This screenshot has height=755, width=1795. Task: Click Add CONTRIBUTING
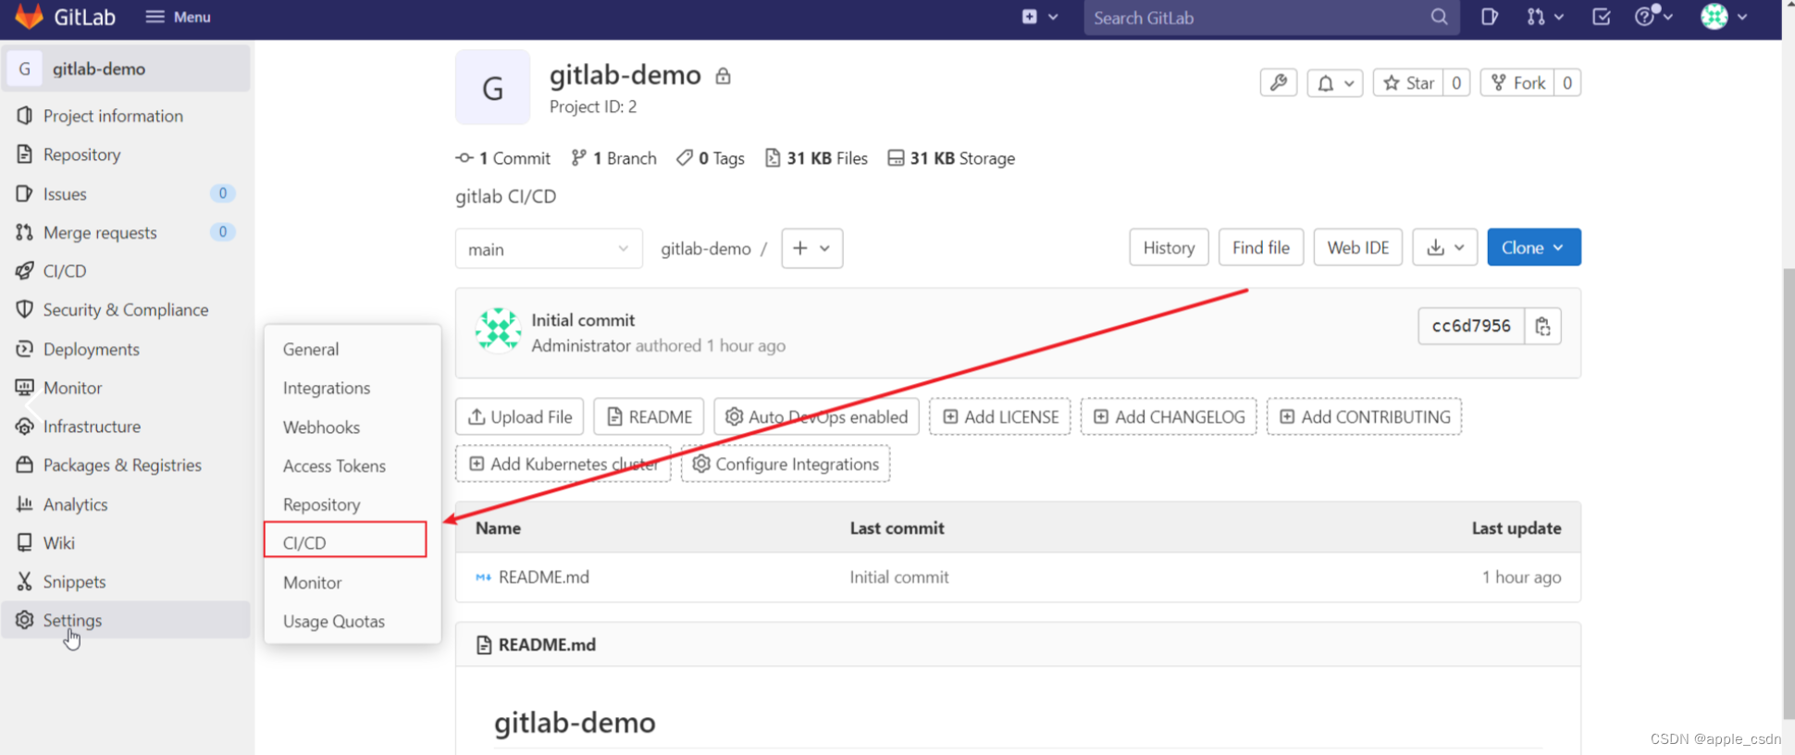pos(1365,416)
